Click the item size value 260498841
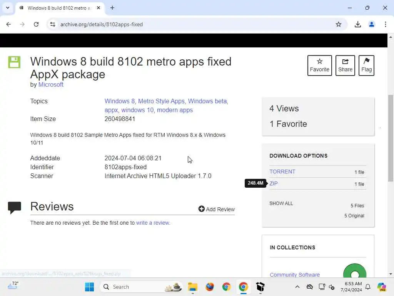 click(120, 119)
